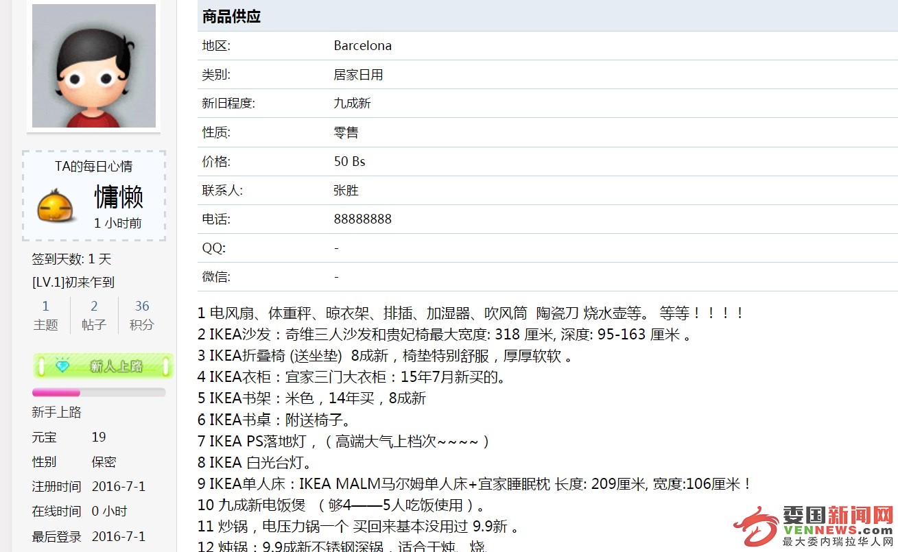This screenshot has width=898, height=552.
Task: Click the 新旧程度 field label
Action: click(x=228, y=104)
